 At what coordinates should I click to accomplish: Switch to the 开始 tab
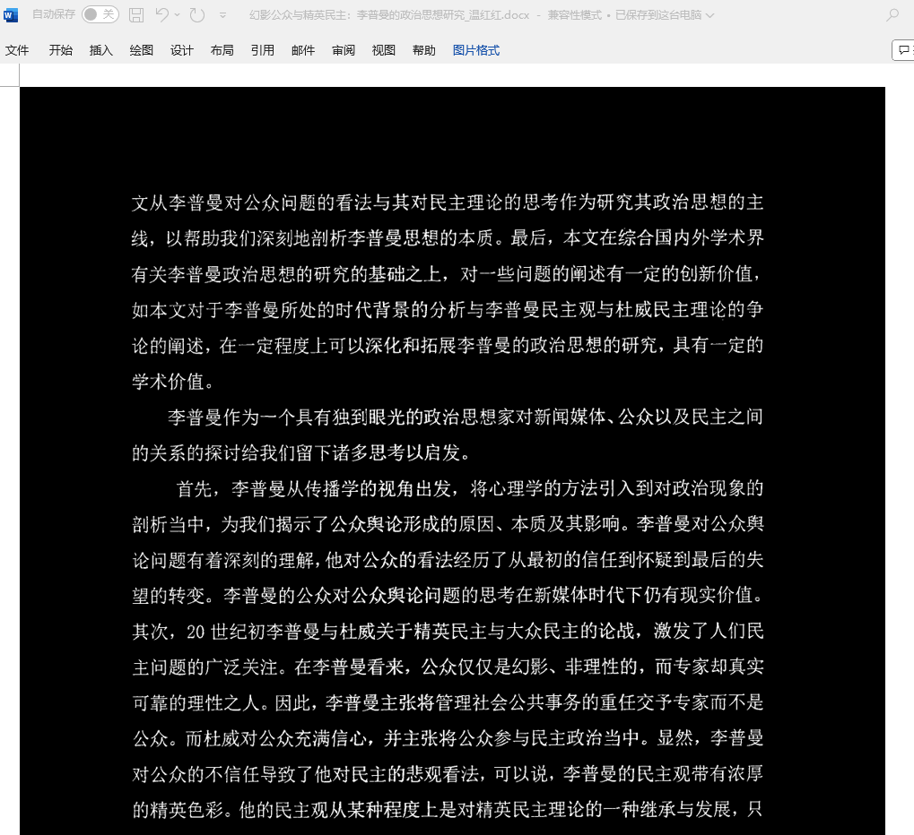tap(61, 51)
